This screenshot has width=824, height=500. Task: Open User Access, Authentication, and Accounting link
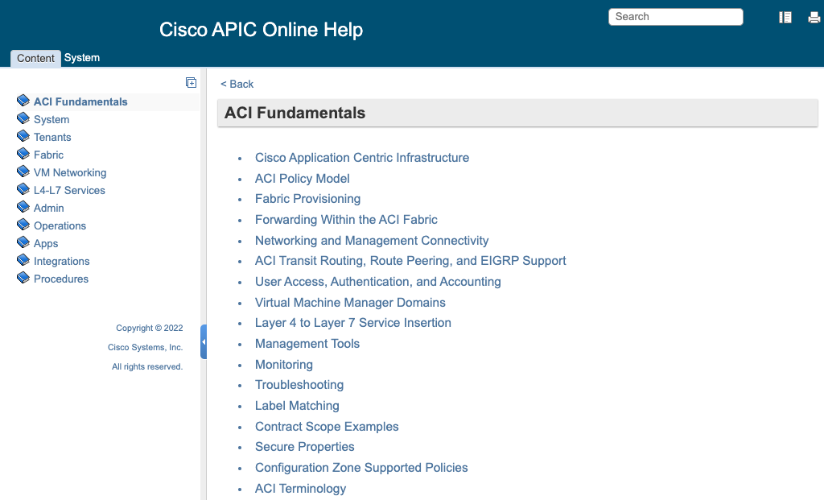pyautogui.click(x=378, y=282)
